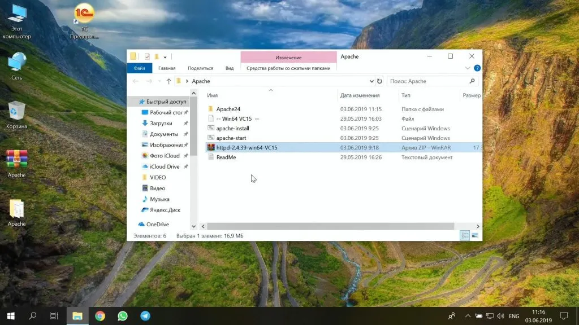Open Google Chrome in the taskbar
The image size is (579, 325).
100,316
